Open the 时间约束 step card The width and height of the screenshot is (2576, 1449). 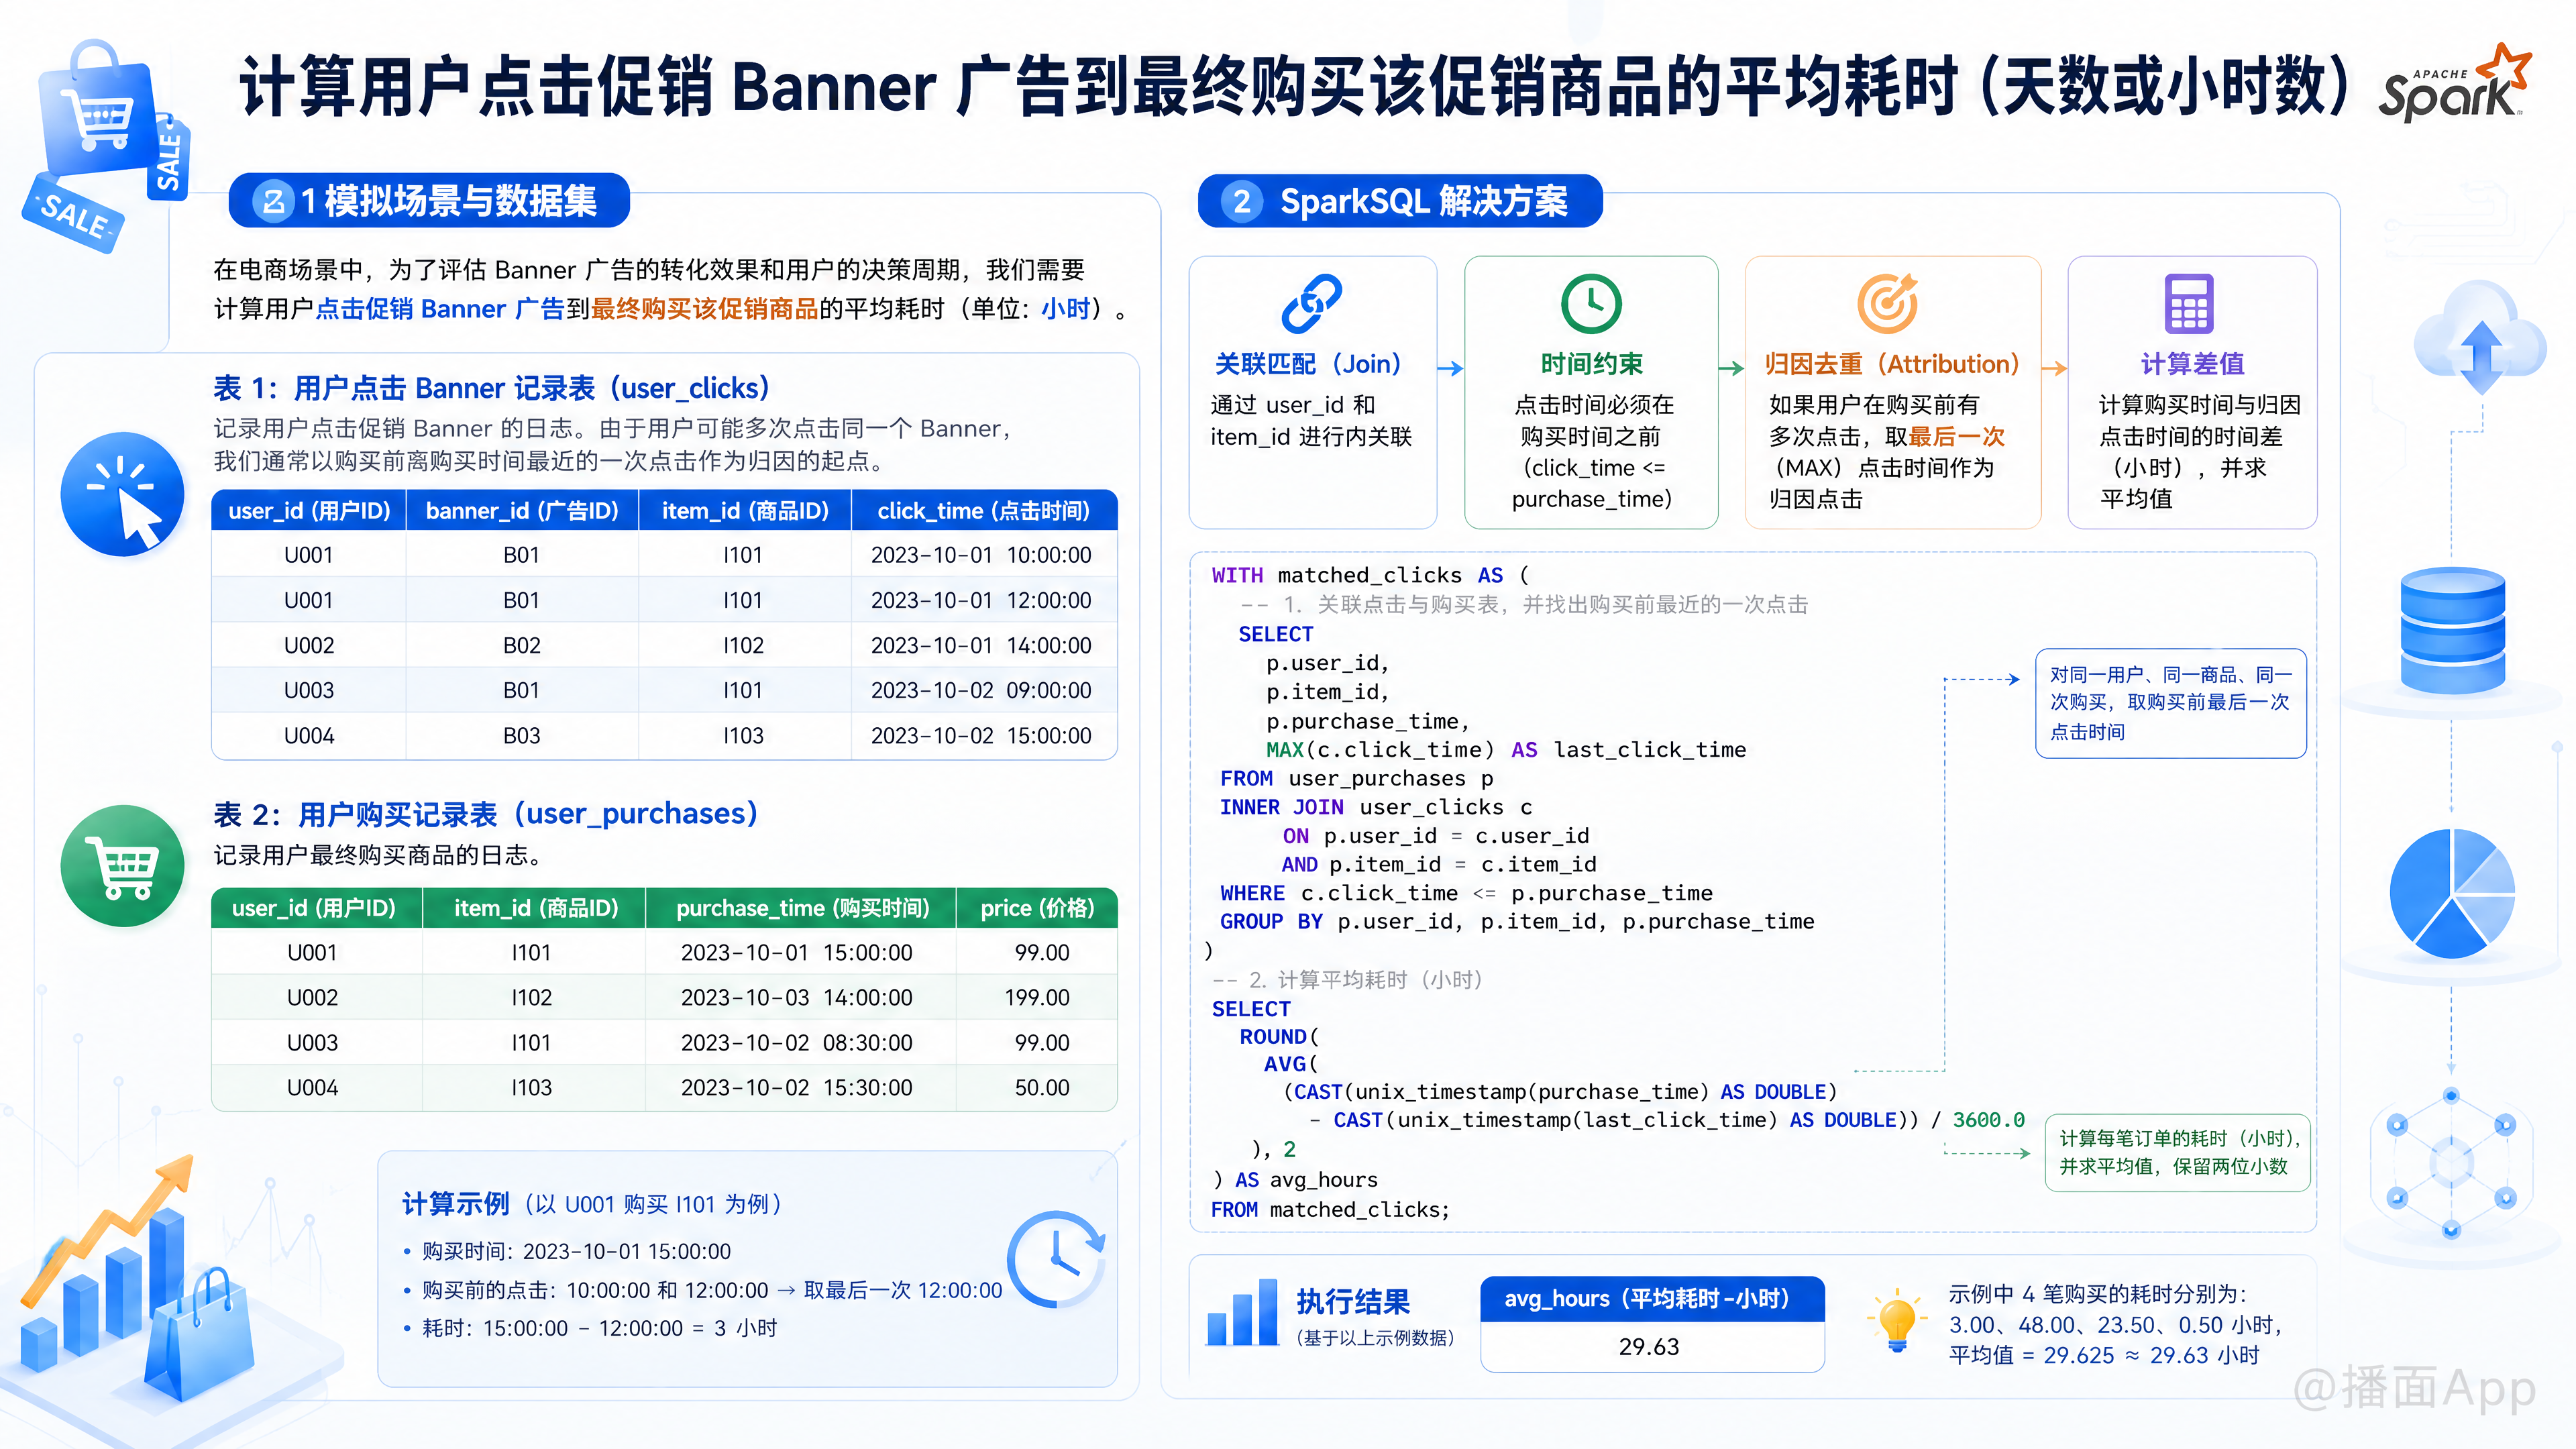click(x=1591, y=392)
